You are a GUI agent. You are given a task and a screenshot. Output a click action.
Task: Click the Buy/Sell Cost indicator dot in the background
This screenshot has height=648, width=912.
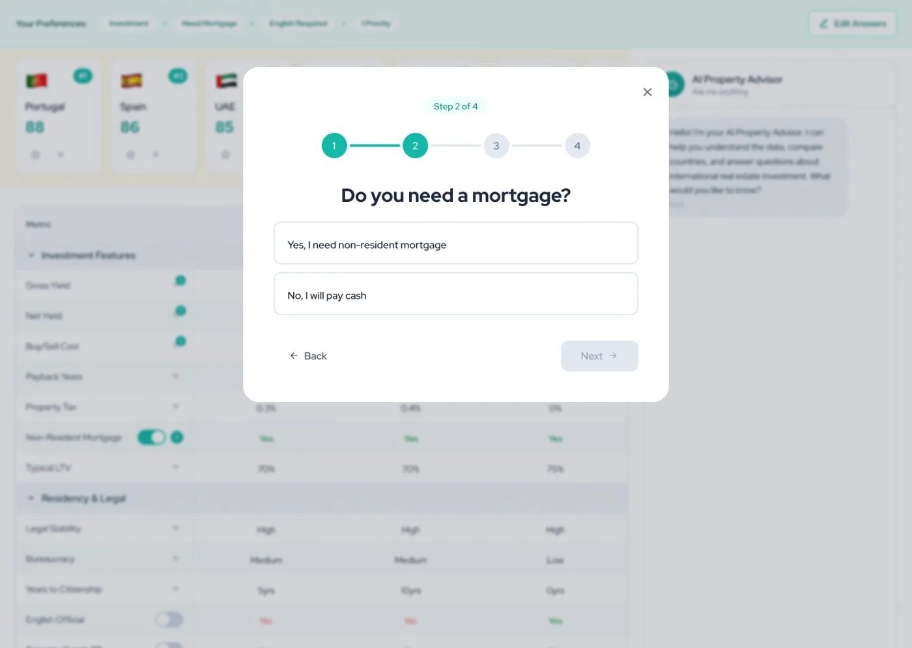[x=180, y=341]
